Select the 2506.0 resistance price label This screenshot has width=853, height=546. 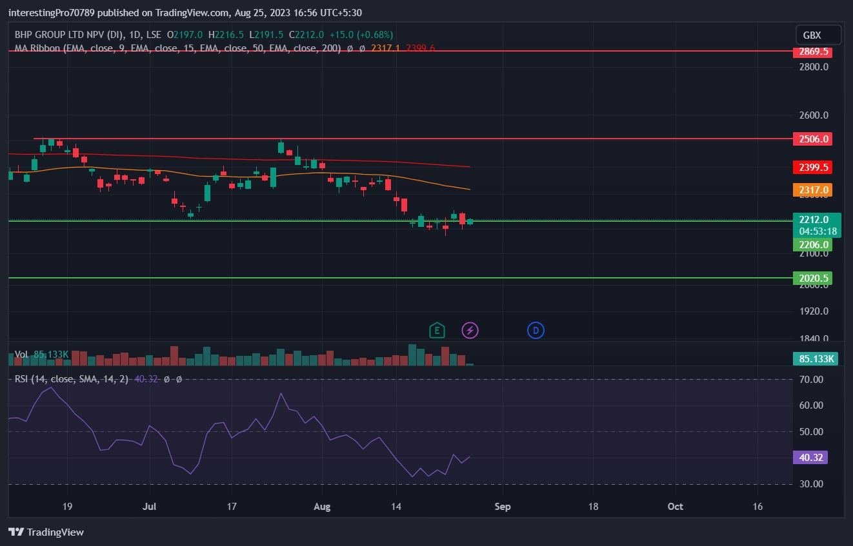813,139
